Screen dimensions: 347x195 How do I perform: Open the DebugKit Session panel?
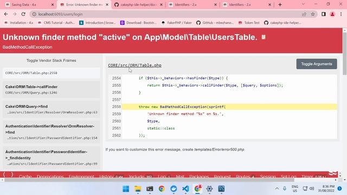(x=268, y=176)
